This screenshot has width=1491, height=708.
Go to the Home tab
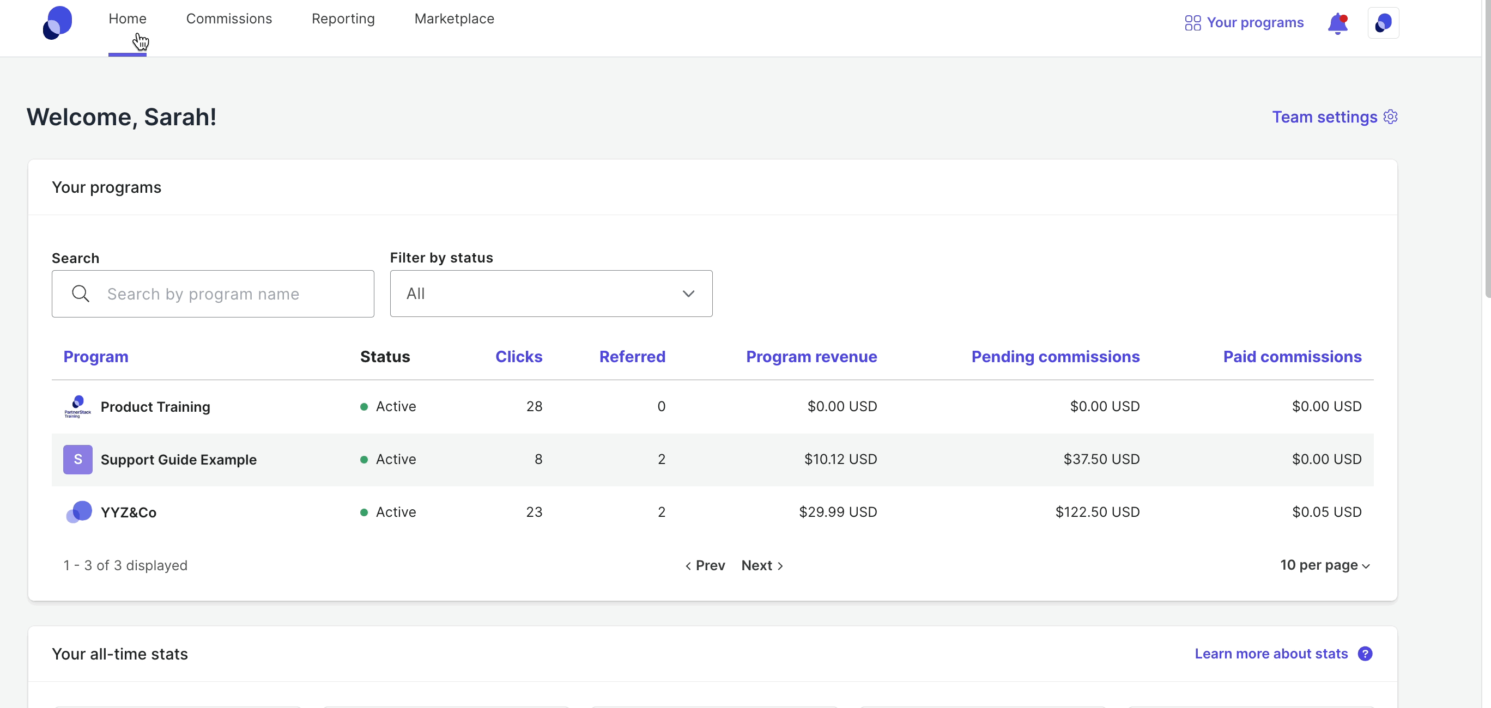tap(128, 19)
